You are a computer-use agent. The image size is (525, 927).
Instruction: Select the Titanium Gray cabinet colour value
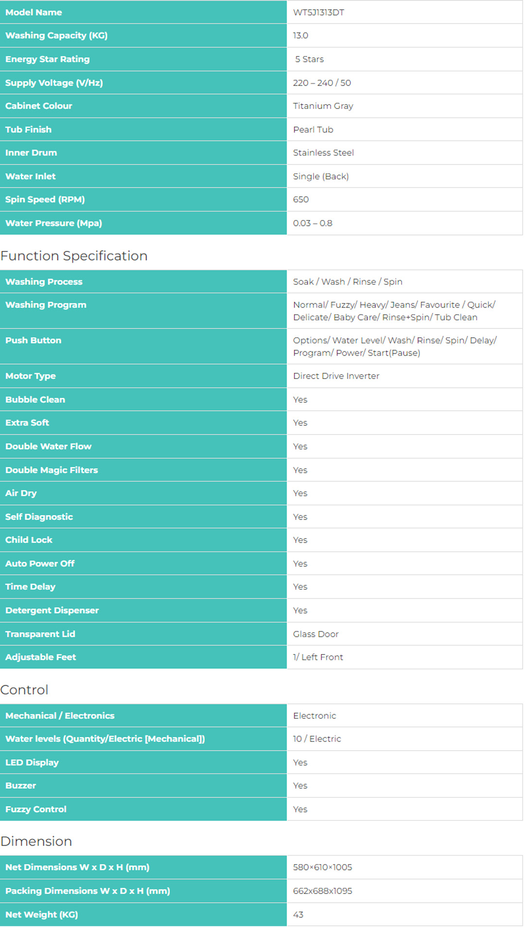[323, 106]
